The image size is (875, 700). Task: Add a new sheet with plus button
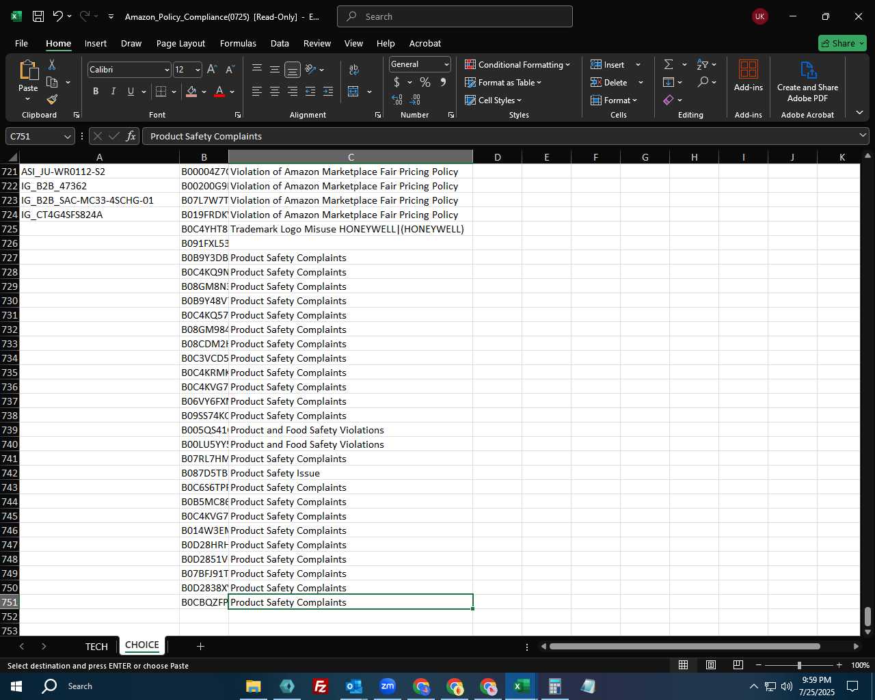200,646
